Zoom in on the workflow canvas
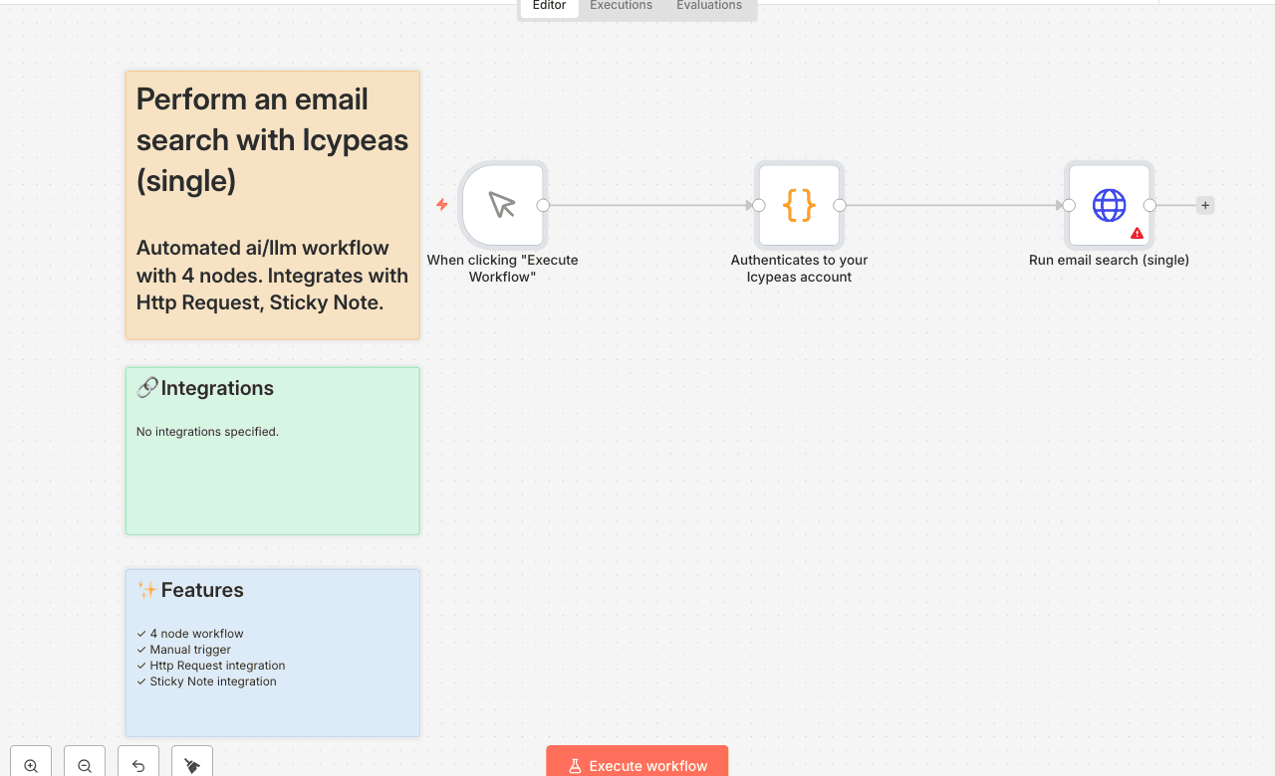This screenshot has height=776, width=1275. pos(30,764)
